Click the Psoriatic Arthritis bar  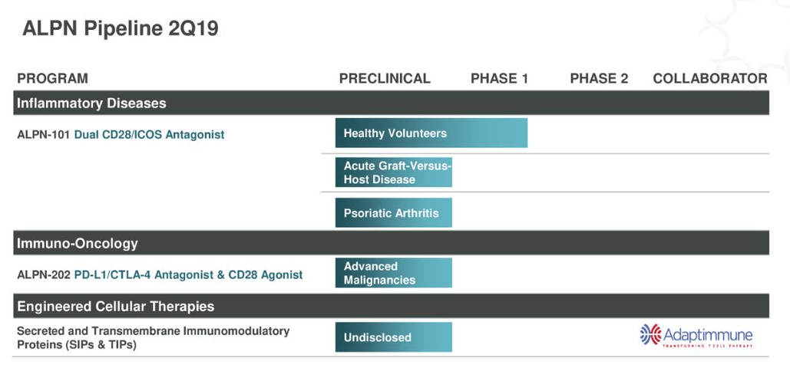click(393, 212)
